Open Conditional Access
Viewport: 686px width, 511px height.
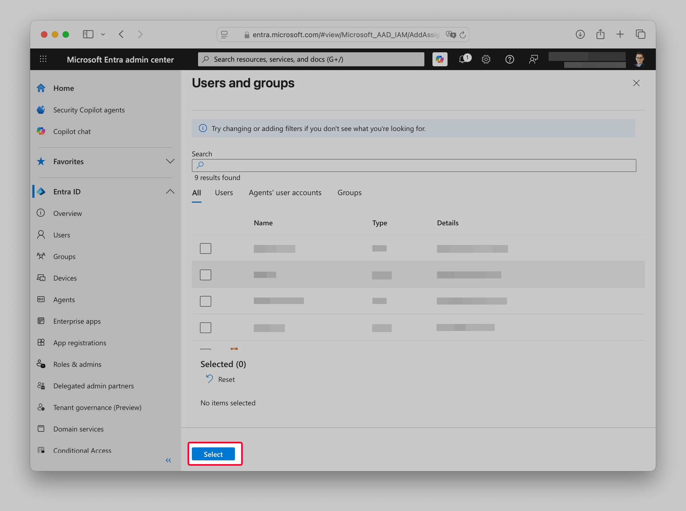pyautogui.click(x=82, y=450)
